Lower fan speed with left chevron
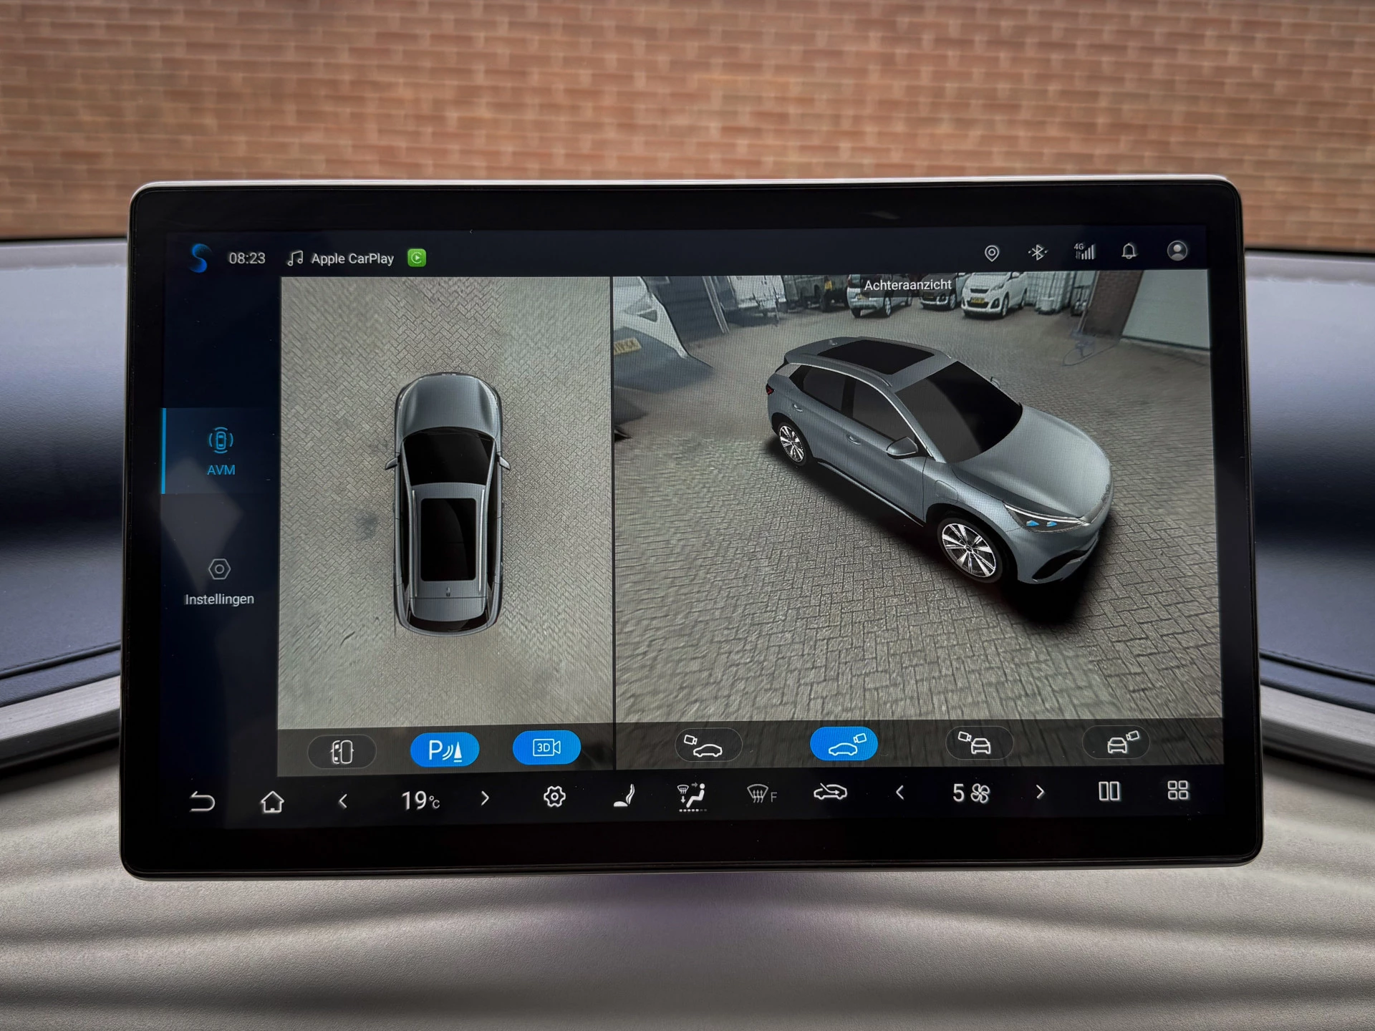Screen dimensions: 1375x1031 (x=900, y=793)
